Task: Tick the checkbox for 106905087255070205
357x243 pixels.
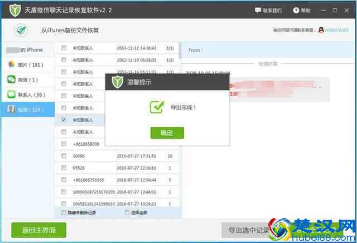Action: 64,192
